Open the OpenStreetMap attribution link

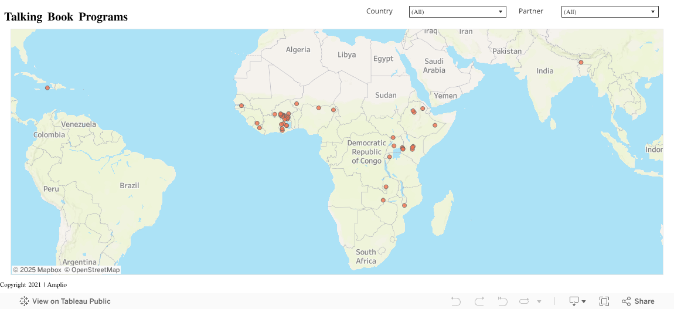pos(92,270)
